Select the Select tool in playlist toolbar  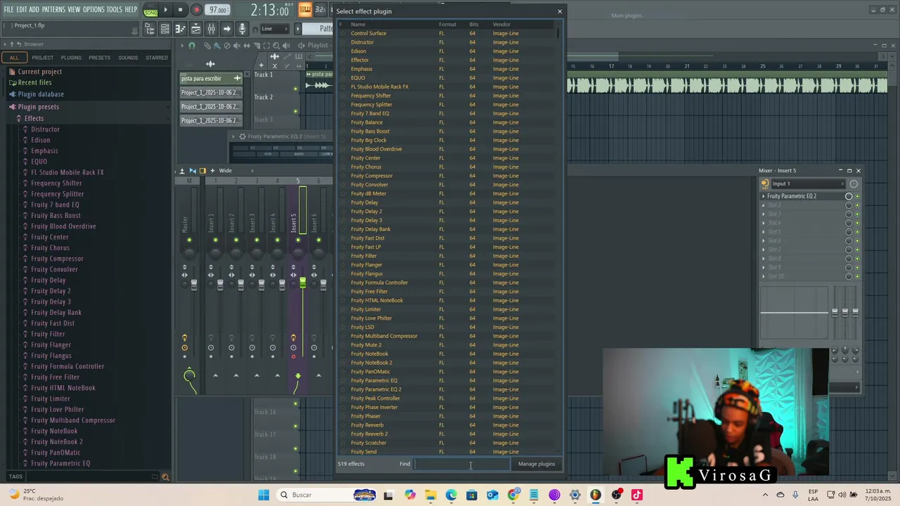(266, 46)
